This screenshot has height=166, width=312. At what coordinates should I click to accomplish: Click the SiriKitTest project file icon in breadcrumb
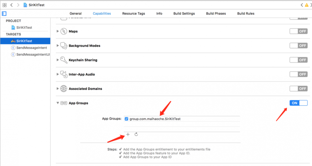[x=25, y=5]
